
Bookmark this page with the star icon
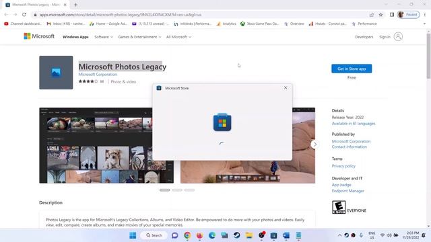click(380, 15)
